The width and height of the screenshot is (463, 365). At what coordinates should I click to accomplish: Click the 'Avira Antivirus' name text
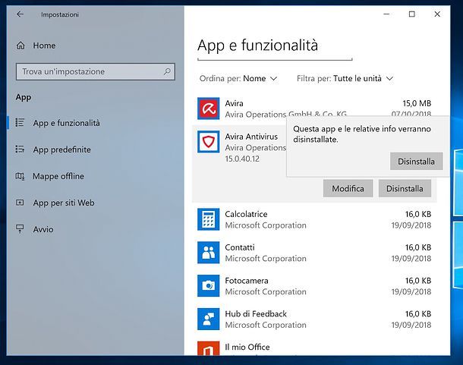251,137
